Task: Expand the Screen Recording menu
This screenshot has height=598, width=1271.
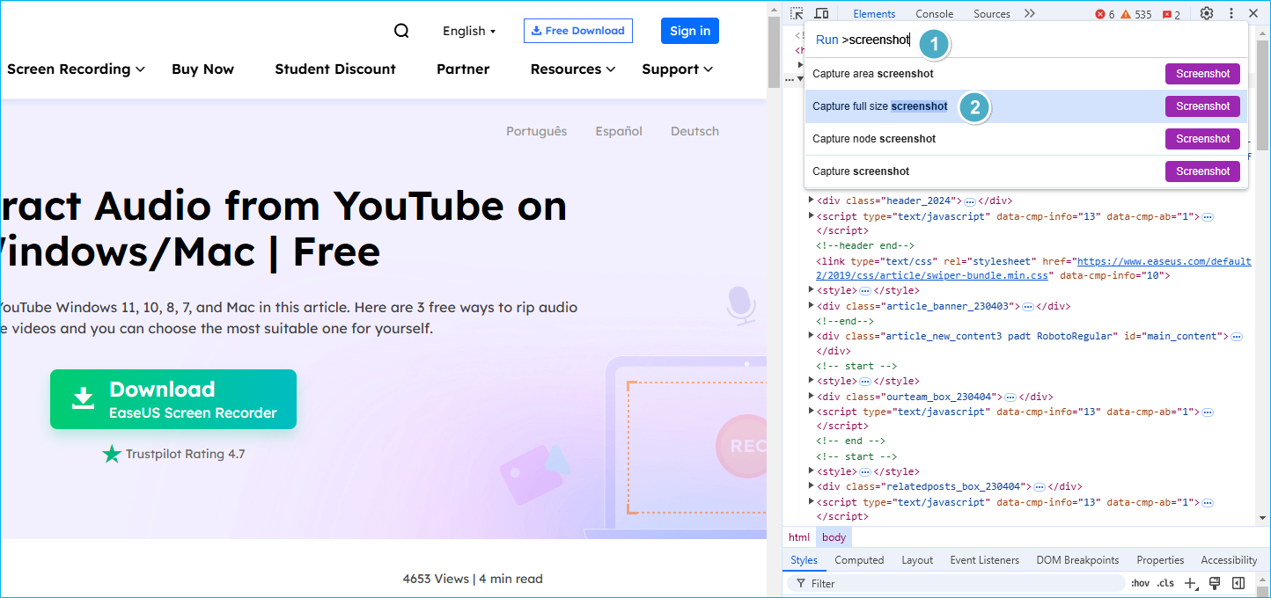Action: [76, 69]
